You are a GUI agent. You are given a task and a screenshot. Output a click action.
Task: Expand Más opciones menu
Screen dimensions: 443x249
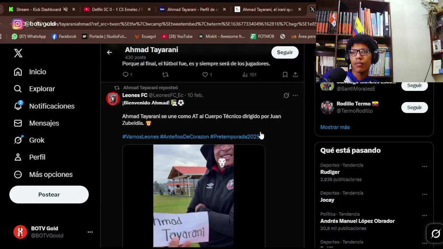point(43,174)
